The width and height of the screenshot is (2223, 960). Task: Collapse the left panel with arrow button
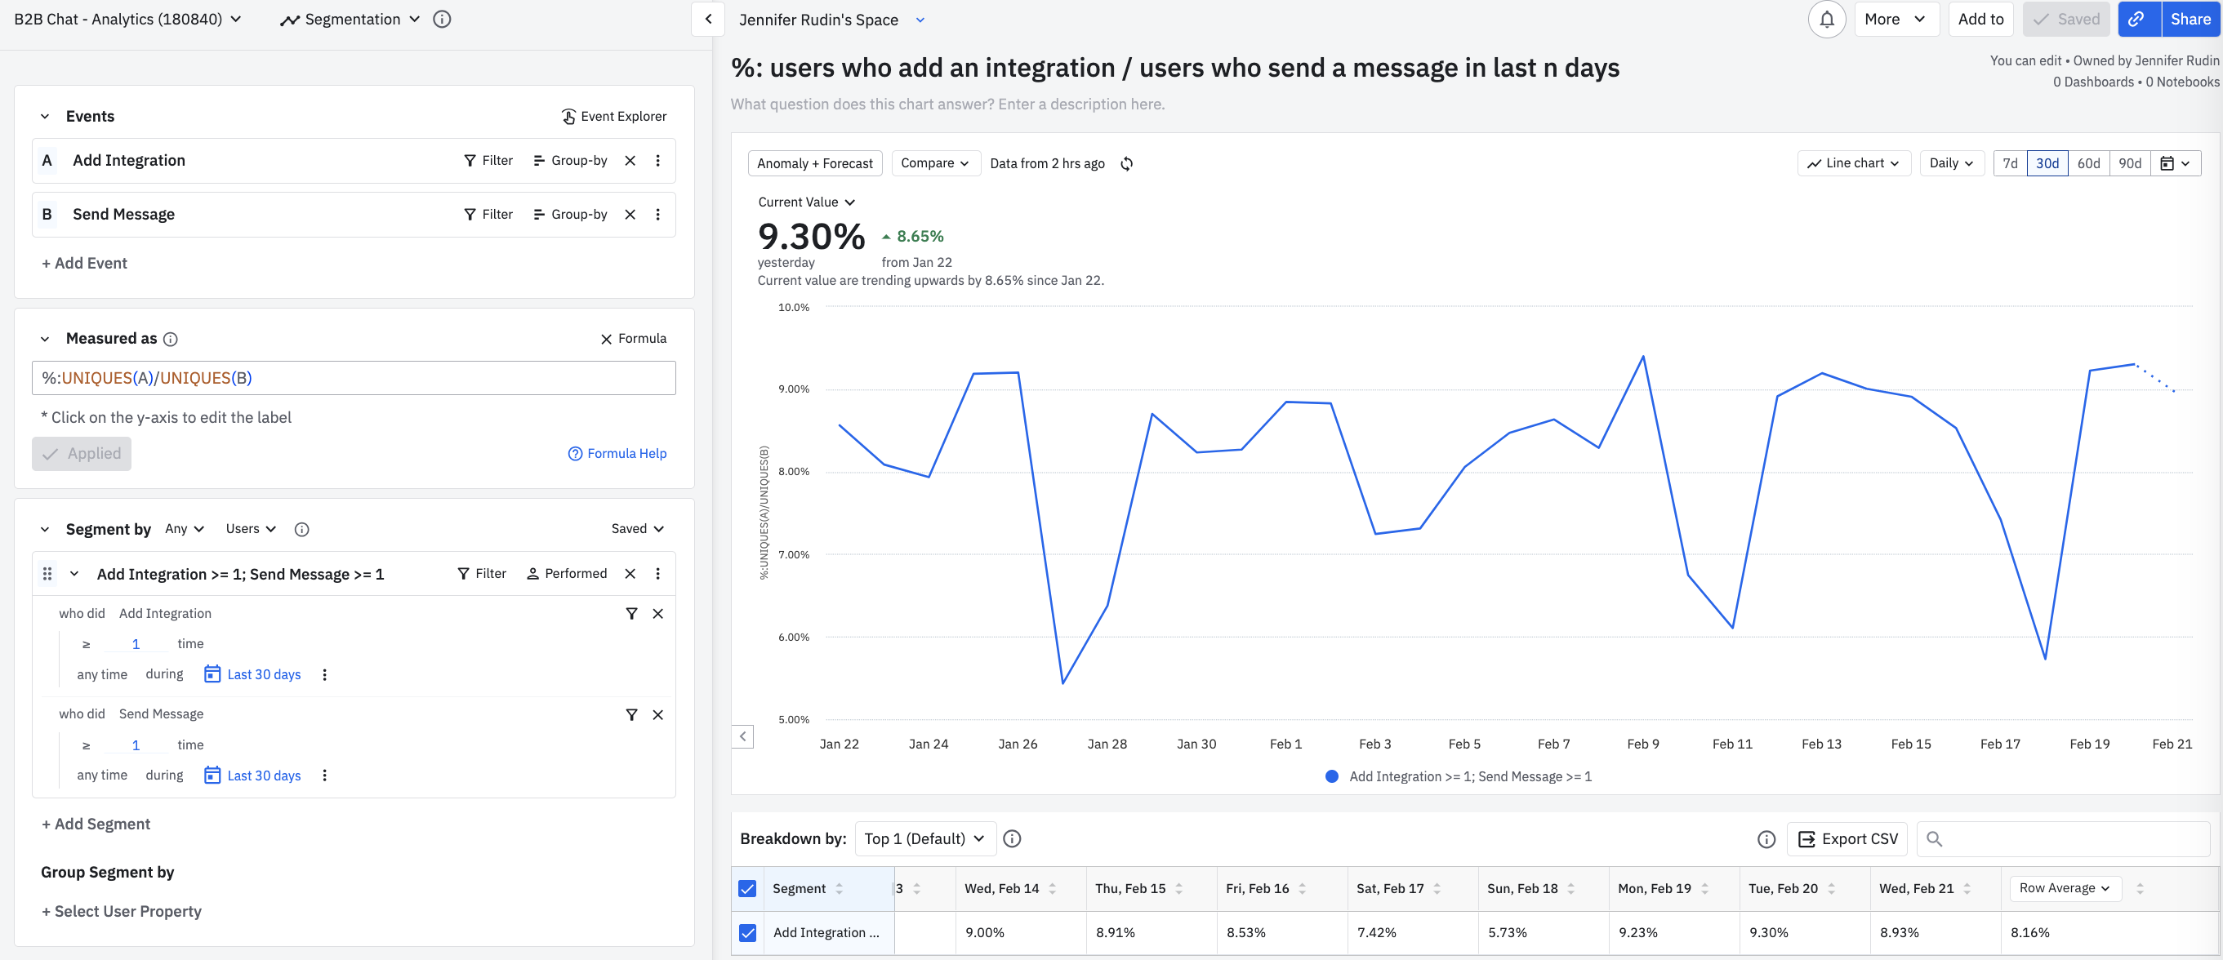point(707,19)
